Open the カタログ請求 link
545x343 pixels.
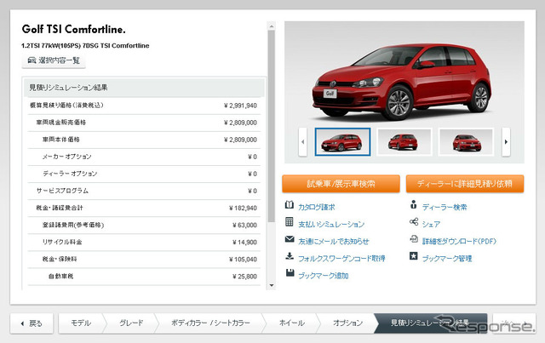(316, 207)
